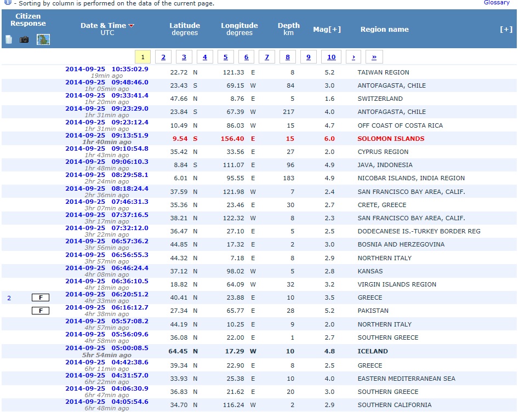
Task: Open the 07:32:12.0 Dodecanese event
Action: 106,228
